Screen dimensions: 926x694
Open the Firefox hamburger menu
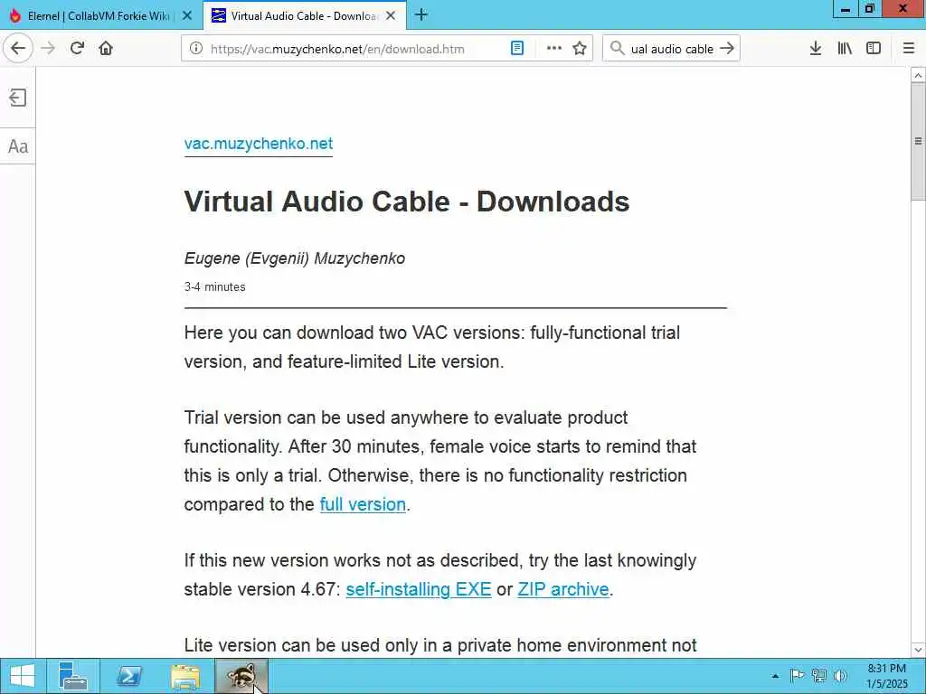click(x=909, y=49)
